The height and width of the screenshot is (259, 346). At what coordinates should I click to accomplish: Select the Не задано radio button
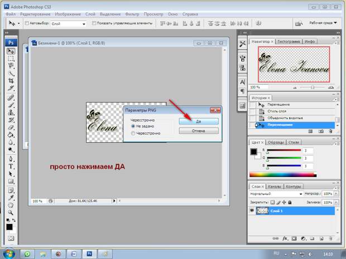click(133, 126)
